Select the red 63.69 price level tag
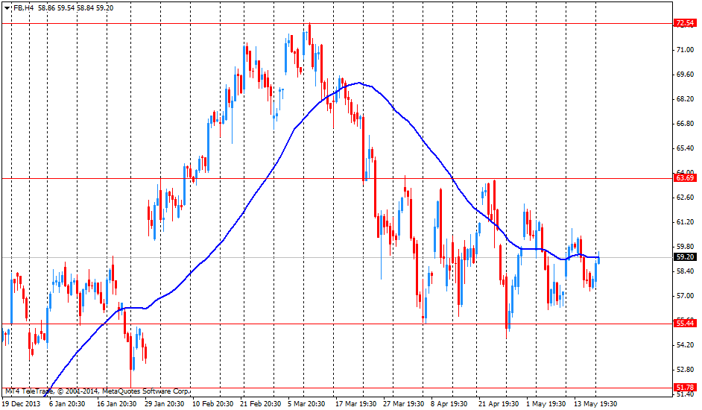The width and height of the screenshot is (702, 410). pos(684,178)
